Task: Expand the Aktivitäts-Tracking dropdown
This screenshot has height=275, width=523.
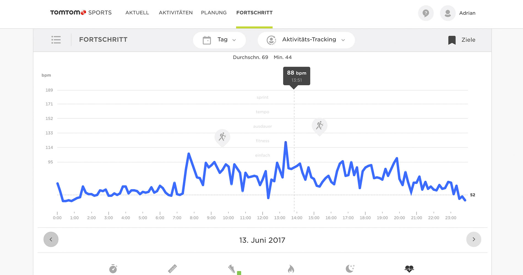Action: (x=306, y=40)
